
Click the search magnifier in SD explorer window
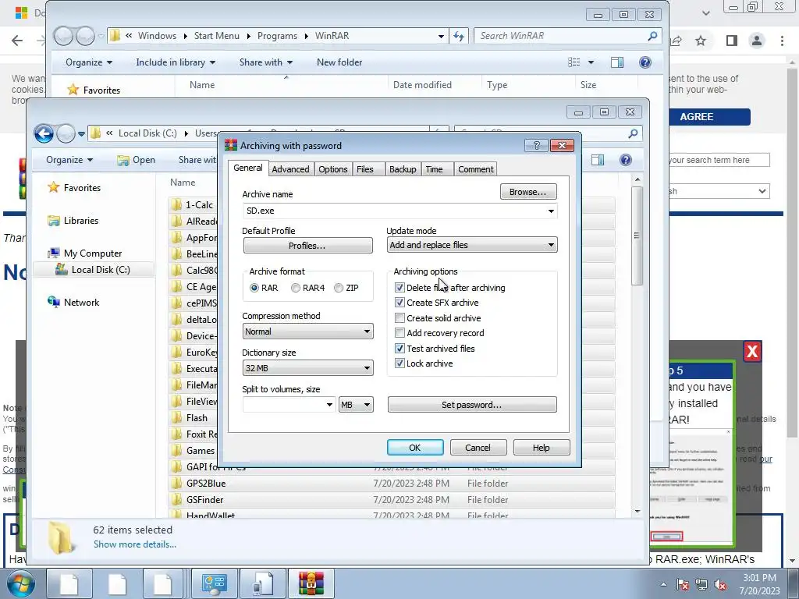point(633,133)
